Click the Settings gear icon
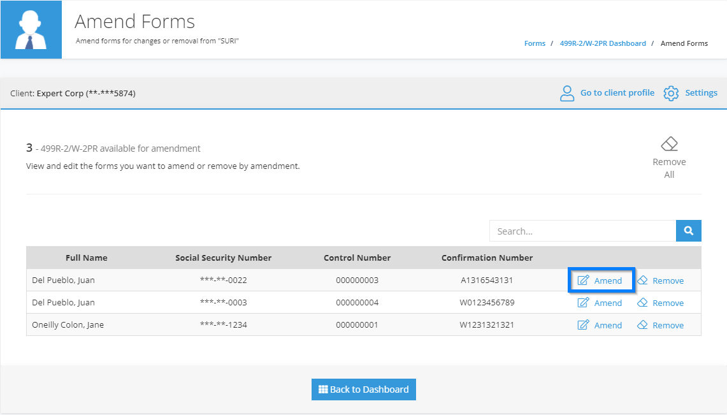Viewport: 727px width, 415px height. [671, 93]
